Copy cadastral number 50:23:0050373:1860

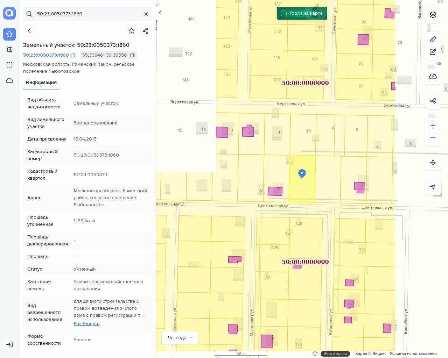coord(73,55)
